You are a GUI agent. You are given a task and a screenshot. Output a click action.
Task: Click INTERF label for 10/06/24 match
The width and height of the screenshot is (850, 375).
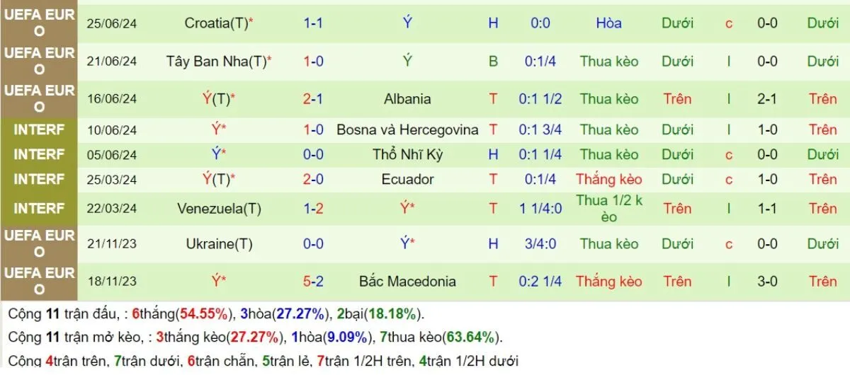39,130
